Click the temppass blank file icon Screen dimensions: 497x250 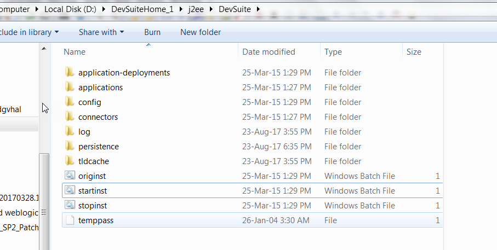click(x=70, y=220)
